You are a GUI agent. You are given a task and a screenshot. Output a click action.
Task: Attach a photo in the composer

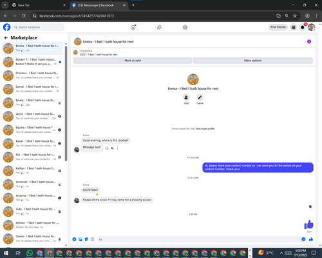(80, 239)
